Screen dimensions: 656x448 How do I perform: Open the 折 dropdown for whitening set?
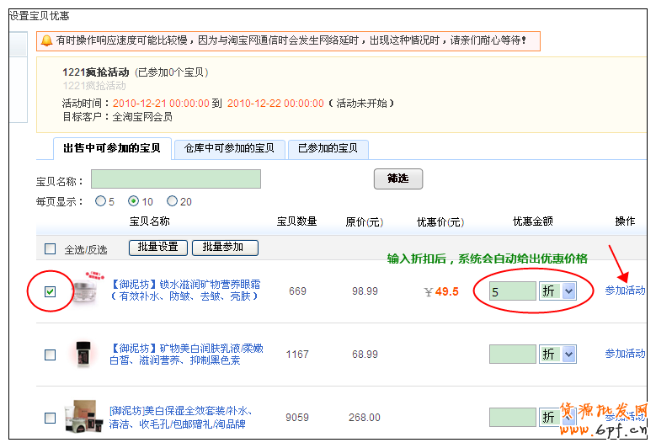[x=558, y=417]
